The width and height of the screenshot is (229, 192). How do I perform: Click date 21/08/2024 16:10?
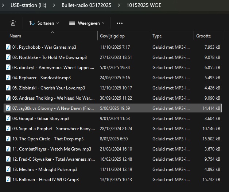click(x=116, y=149)
